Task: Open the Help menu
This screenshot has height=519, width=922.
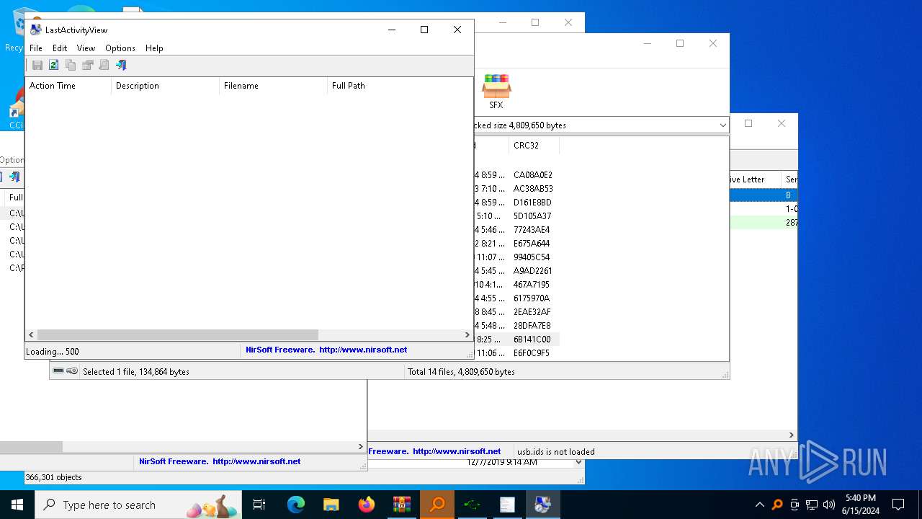Action: click(x=154, y=48)
